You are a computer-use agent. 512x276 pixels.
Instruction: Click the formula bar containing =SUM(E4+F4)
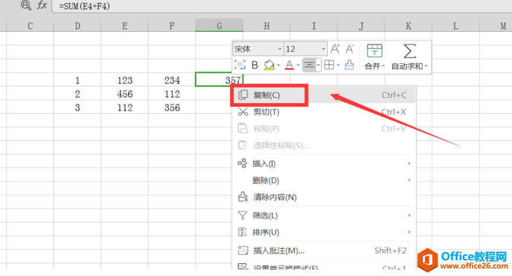pyautogui.click(x=281, y=6)
